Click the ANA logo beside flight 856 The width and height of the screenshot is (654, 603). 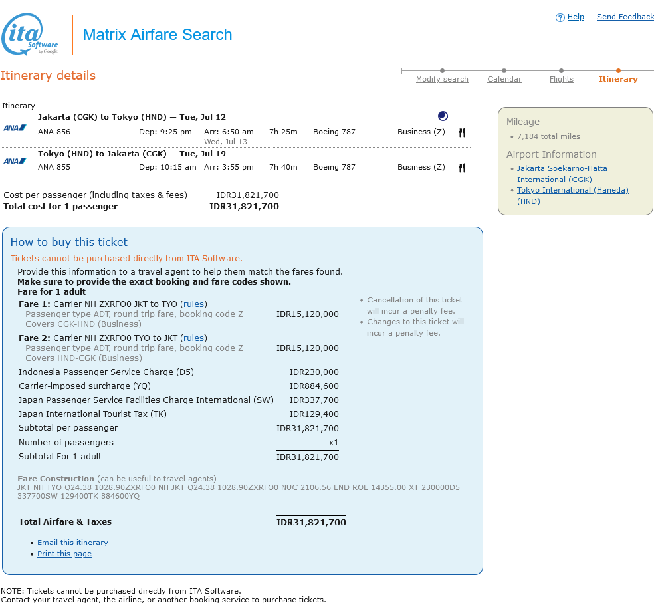pyautogui.click(x=15, y=128)
